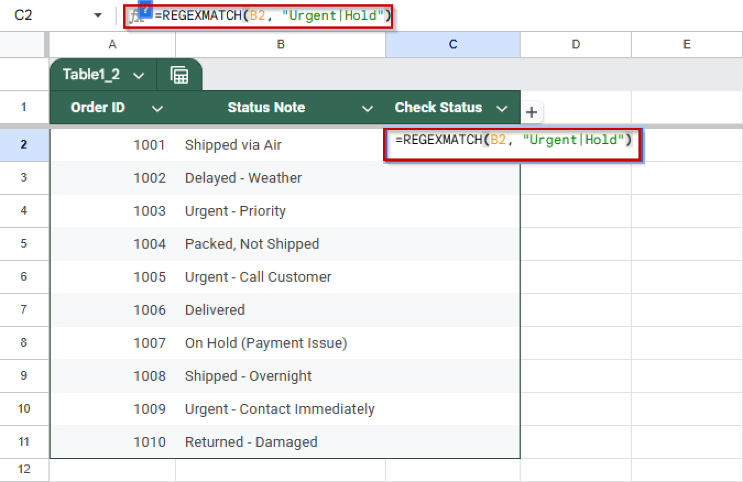Open the Name box dropdown arrow
Image resolution: width=743 pixels, height=482 pixels.
click(x=98, y=15)
